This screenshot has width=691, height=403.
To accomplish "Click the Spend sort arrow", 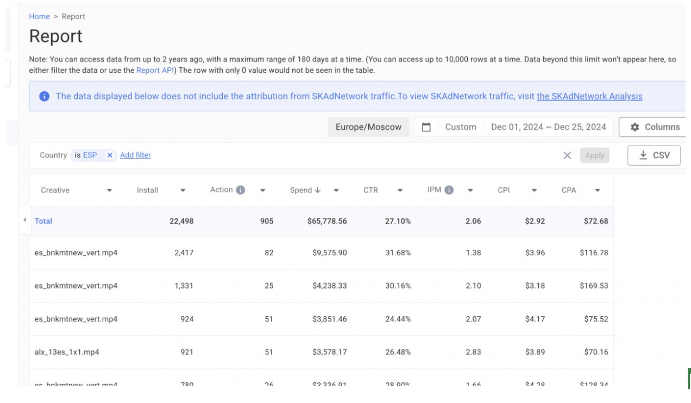I will pos(318,190).
